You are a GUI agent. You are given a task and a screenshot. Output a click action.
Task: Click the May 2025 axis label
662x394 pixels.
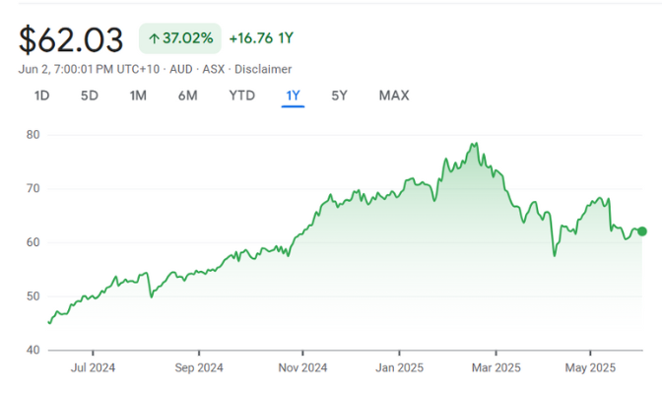pyautogui.click(x=589, y=368)
